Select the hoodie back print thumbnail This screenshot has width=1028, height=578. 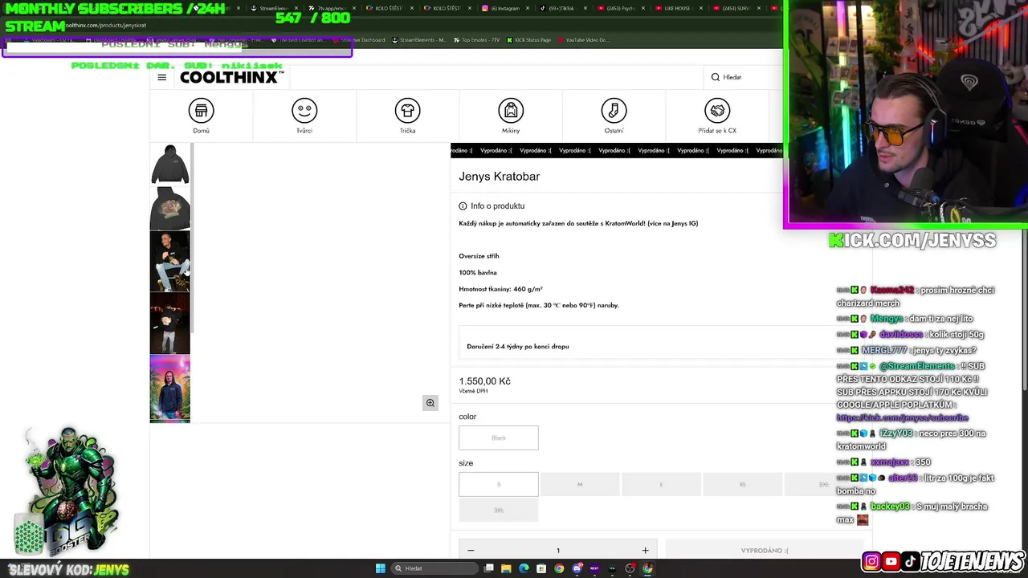pos(170,208)
